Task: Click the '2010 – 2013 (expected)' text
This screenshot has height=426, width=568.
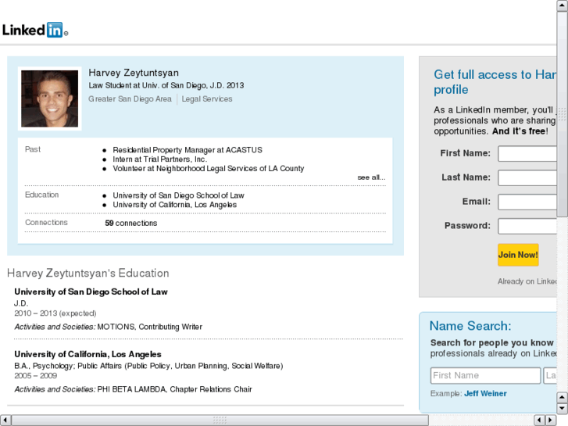Action: (x=55, y=313)
